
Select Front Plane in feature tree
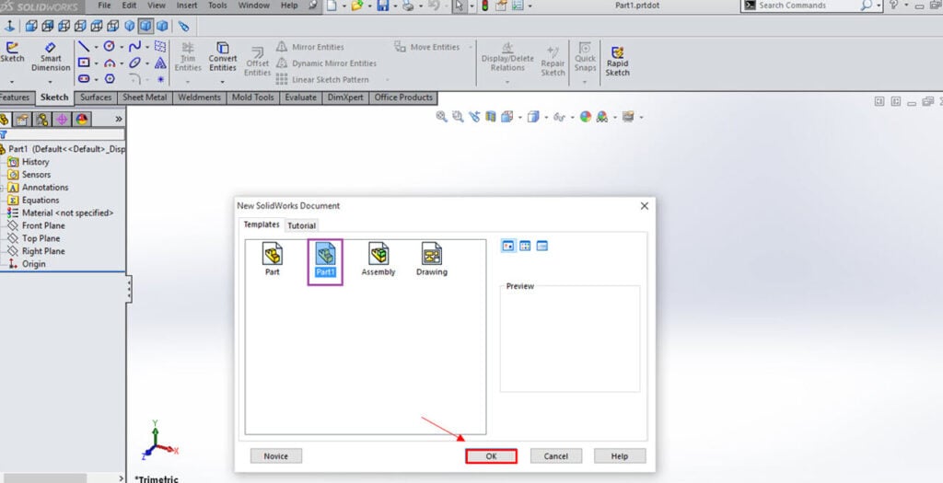[x=43, y=226]
